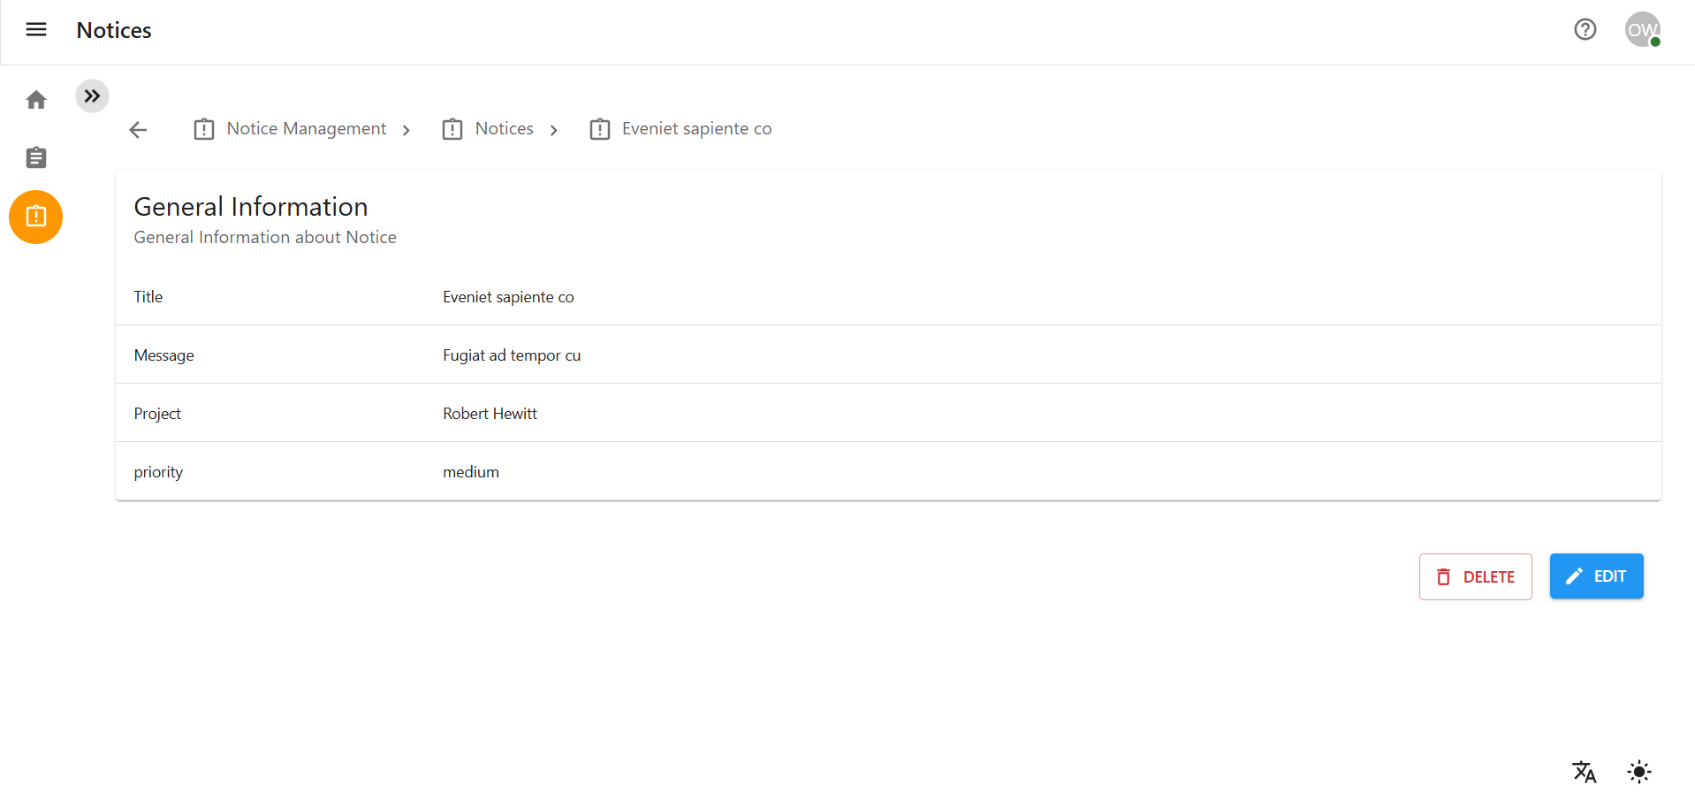Click chevron after Notice Management breadcrumb
The width and height of the screenshot is (1695, 793).
point(407,130)
